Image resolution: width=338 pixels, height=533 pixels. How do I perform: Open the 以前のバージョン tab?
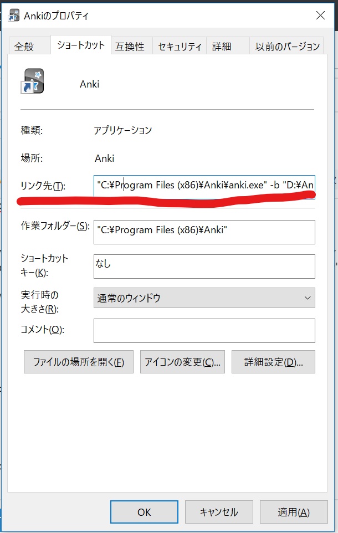[288, 46]
